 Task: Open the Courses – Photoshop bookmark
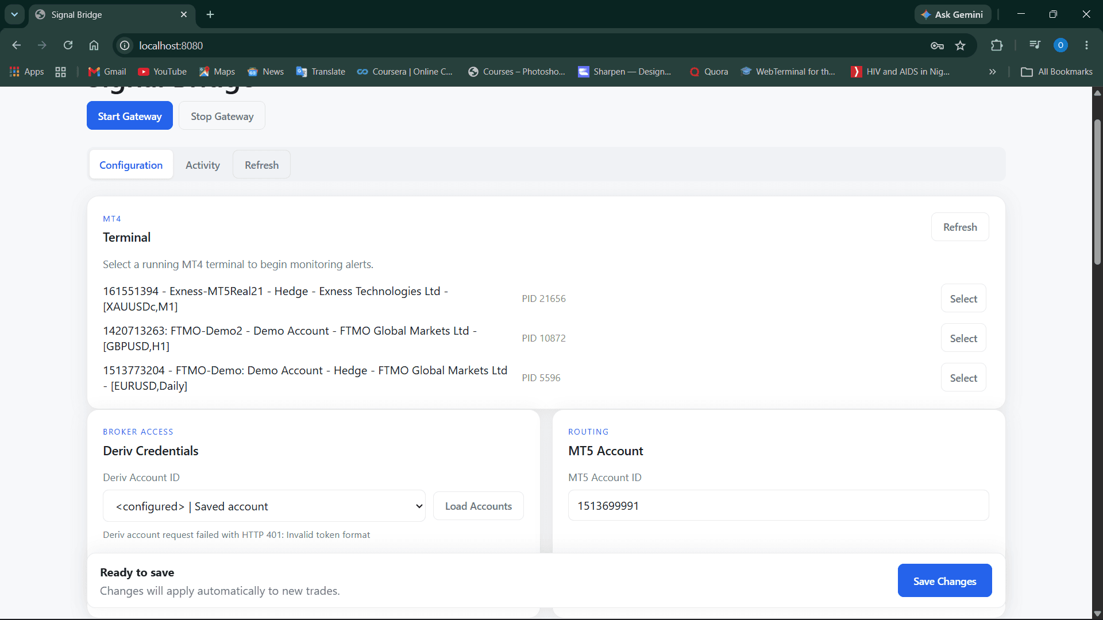pyautogui.click(x=516, y=72)
